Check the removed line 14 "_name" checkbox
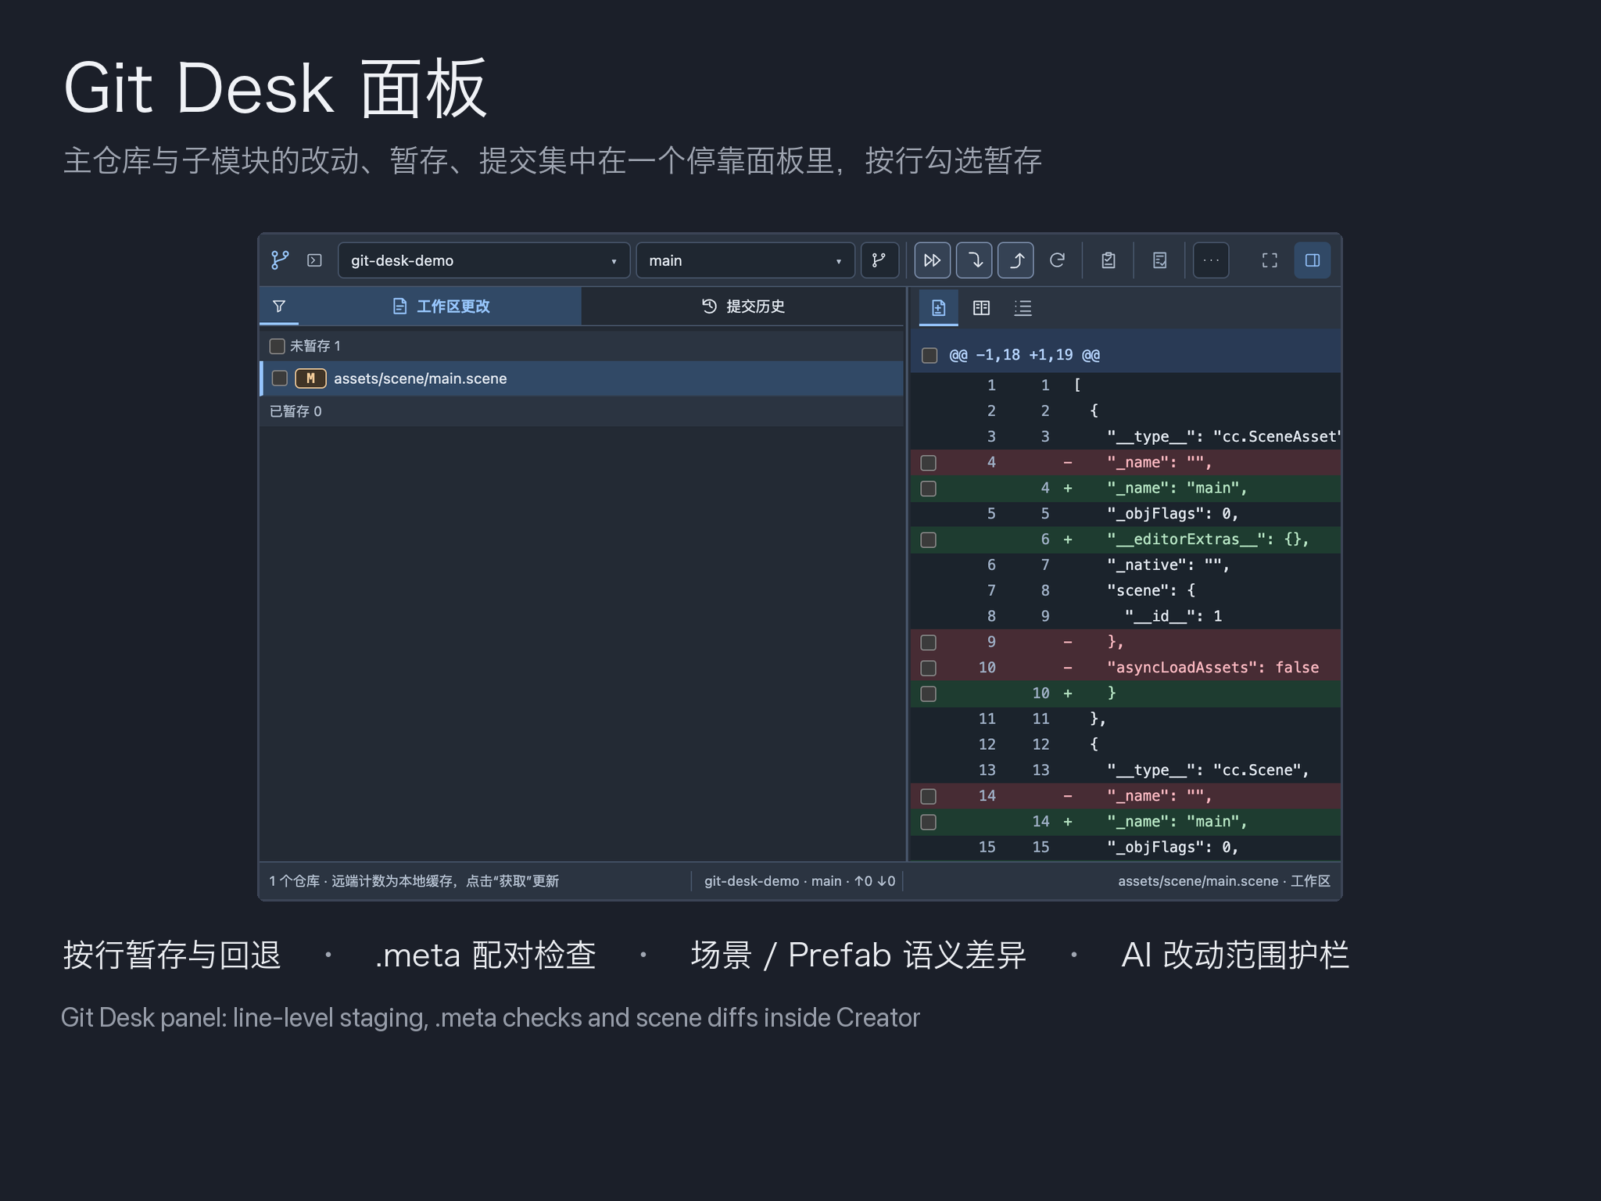This screenshot has width=1601, height=1201. [x=929, y=797]
